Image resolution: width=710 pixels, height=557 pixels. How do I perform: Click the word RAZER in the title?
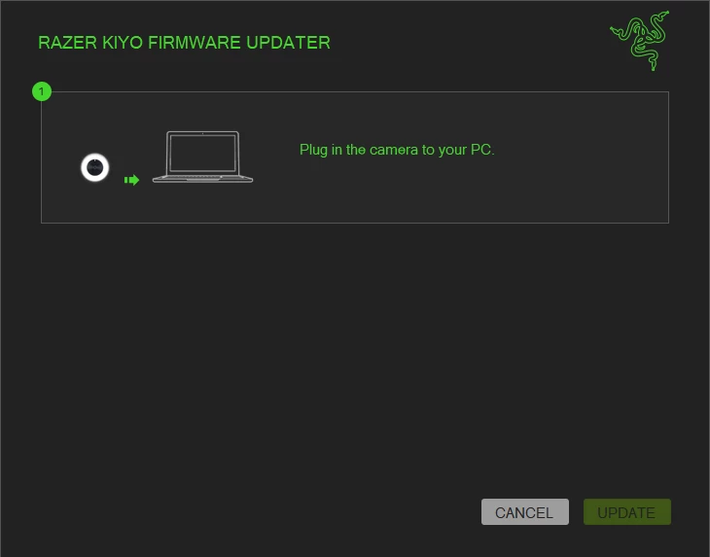67,43
